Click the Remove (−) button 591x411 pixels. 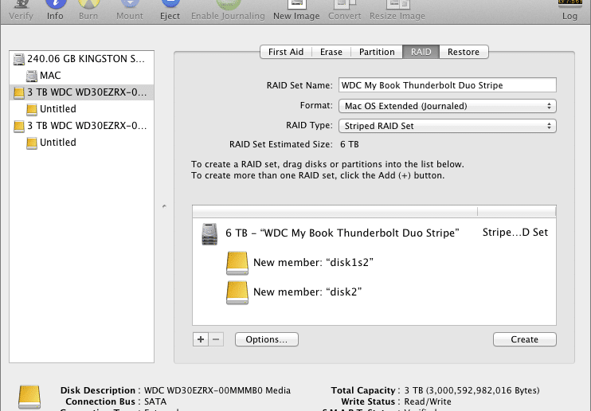[x=216, y=339]
